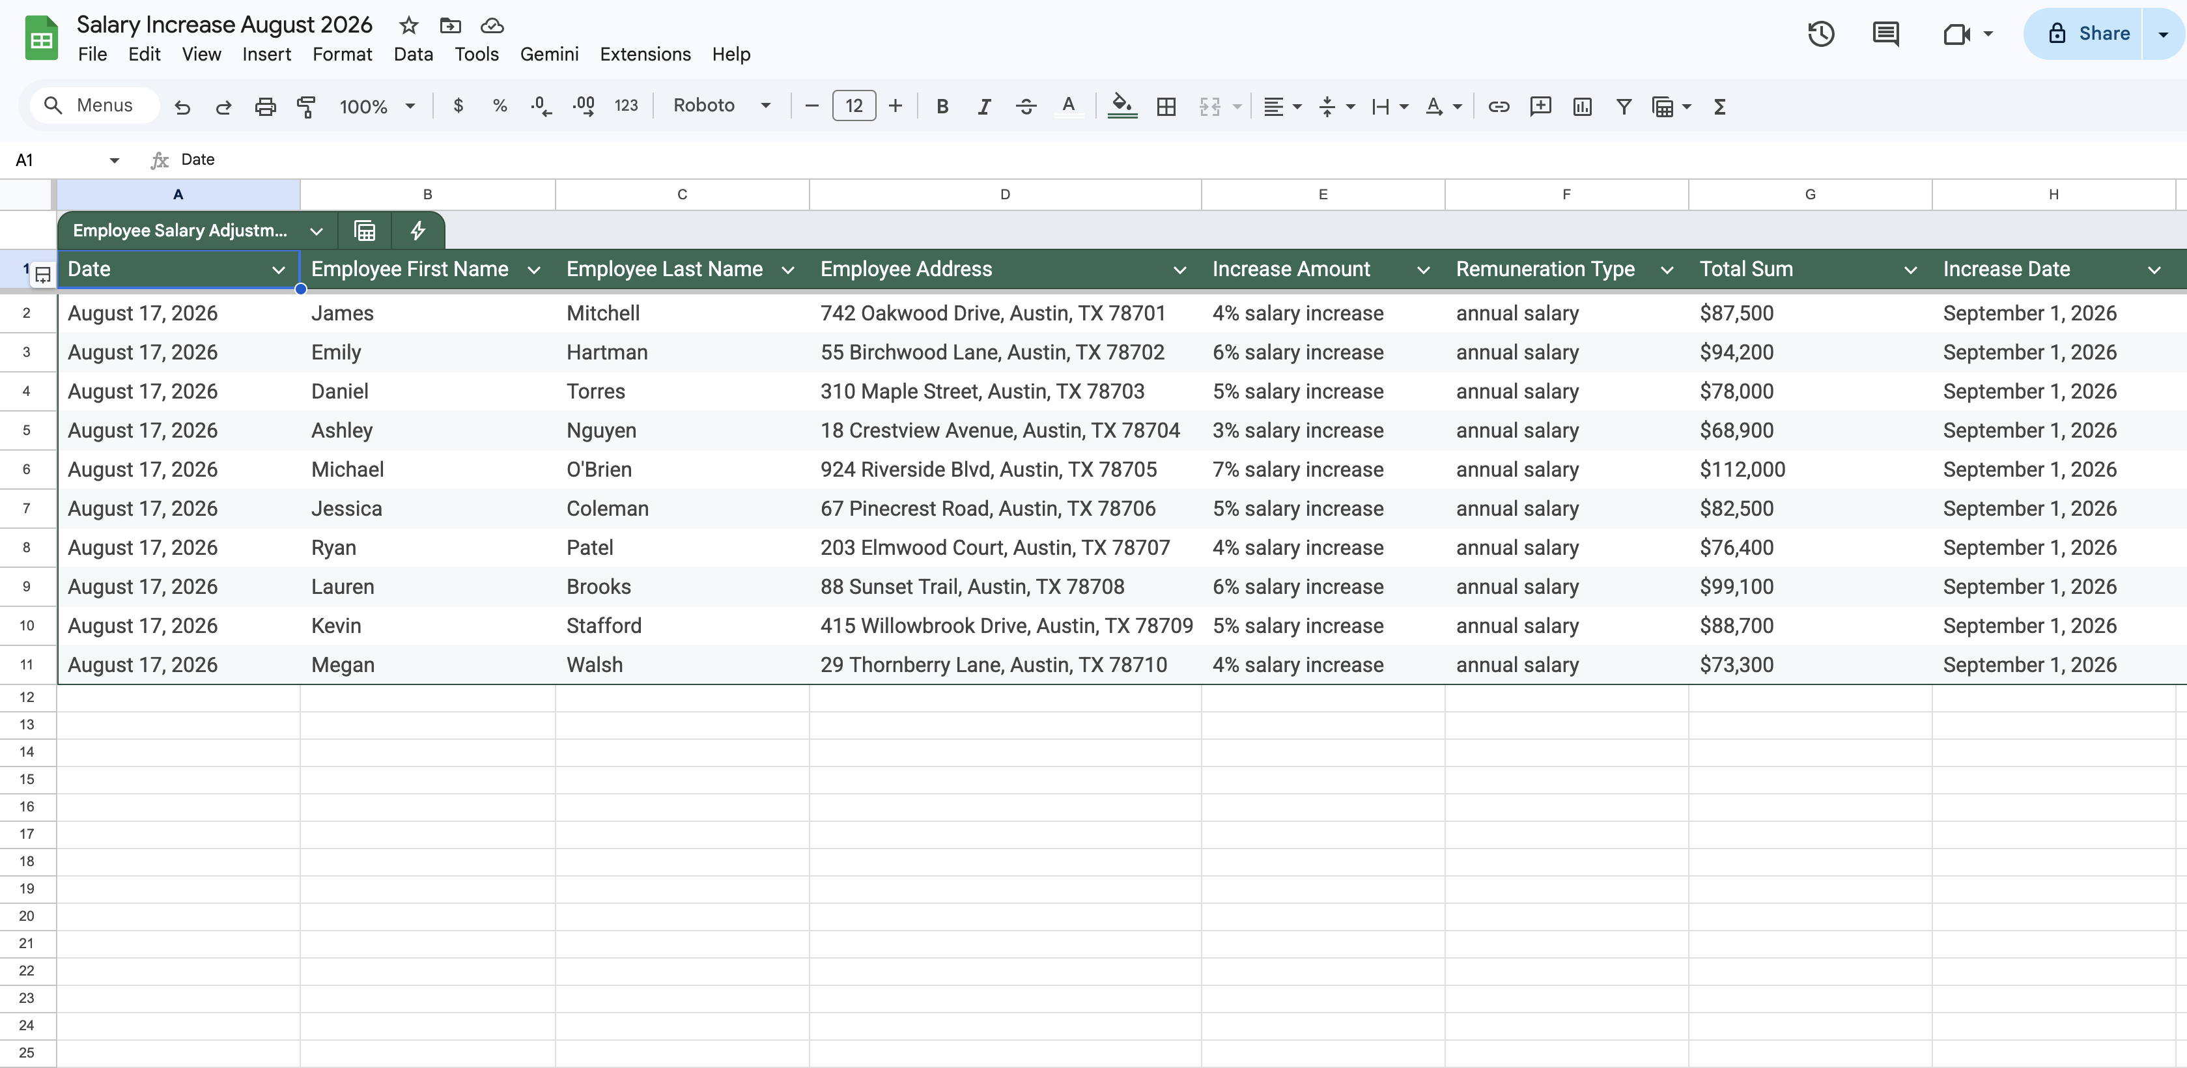
Task: Open borders tool
Action: point(1166,106)
